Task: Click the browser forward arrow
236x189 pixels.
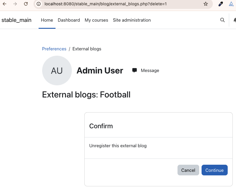Action: pos(15,4)
